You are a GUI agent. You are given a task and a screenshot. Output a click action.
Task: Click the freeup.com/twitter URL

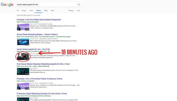tap(25, 81)
